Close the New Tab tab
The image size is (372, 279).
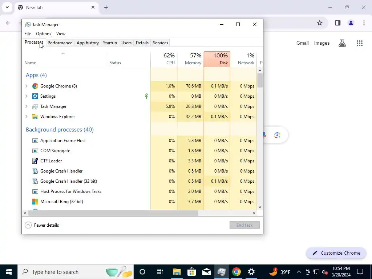click(93, 7)
